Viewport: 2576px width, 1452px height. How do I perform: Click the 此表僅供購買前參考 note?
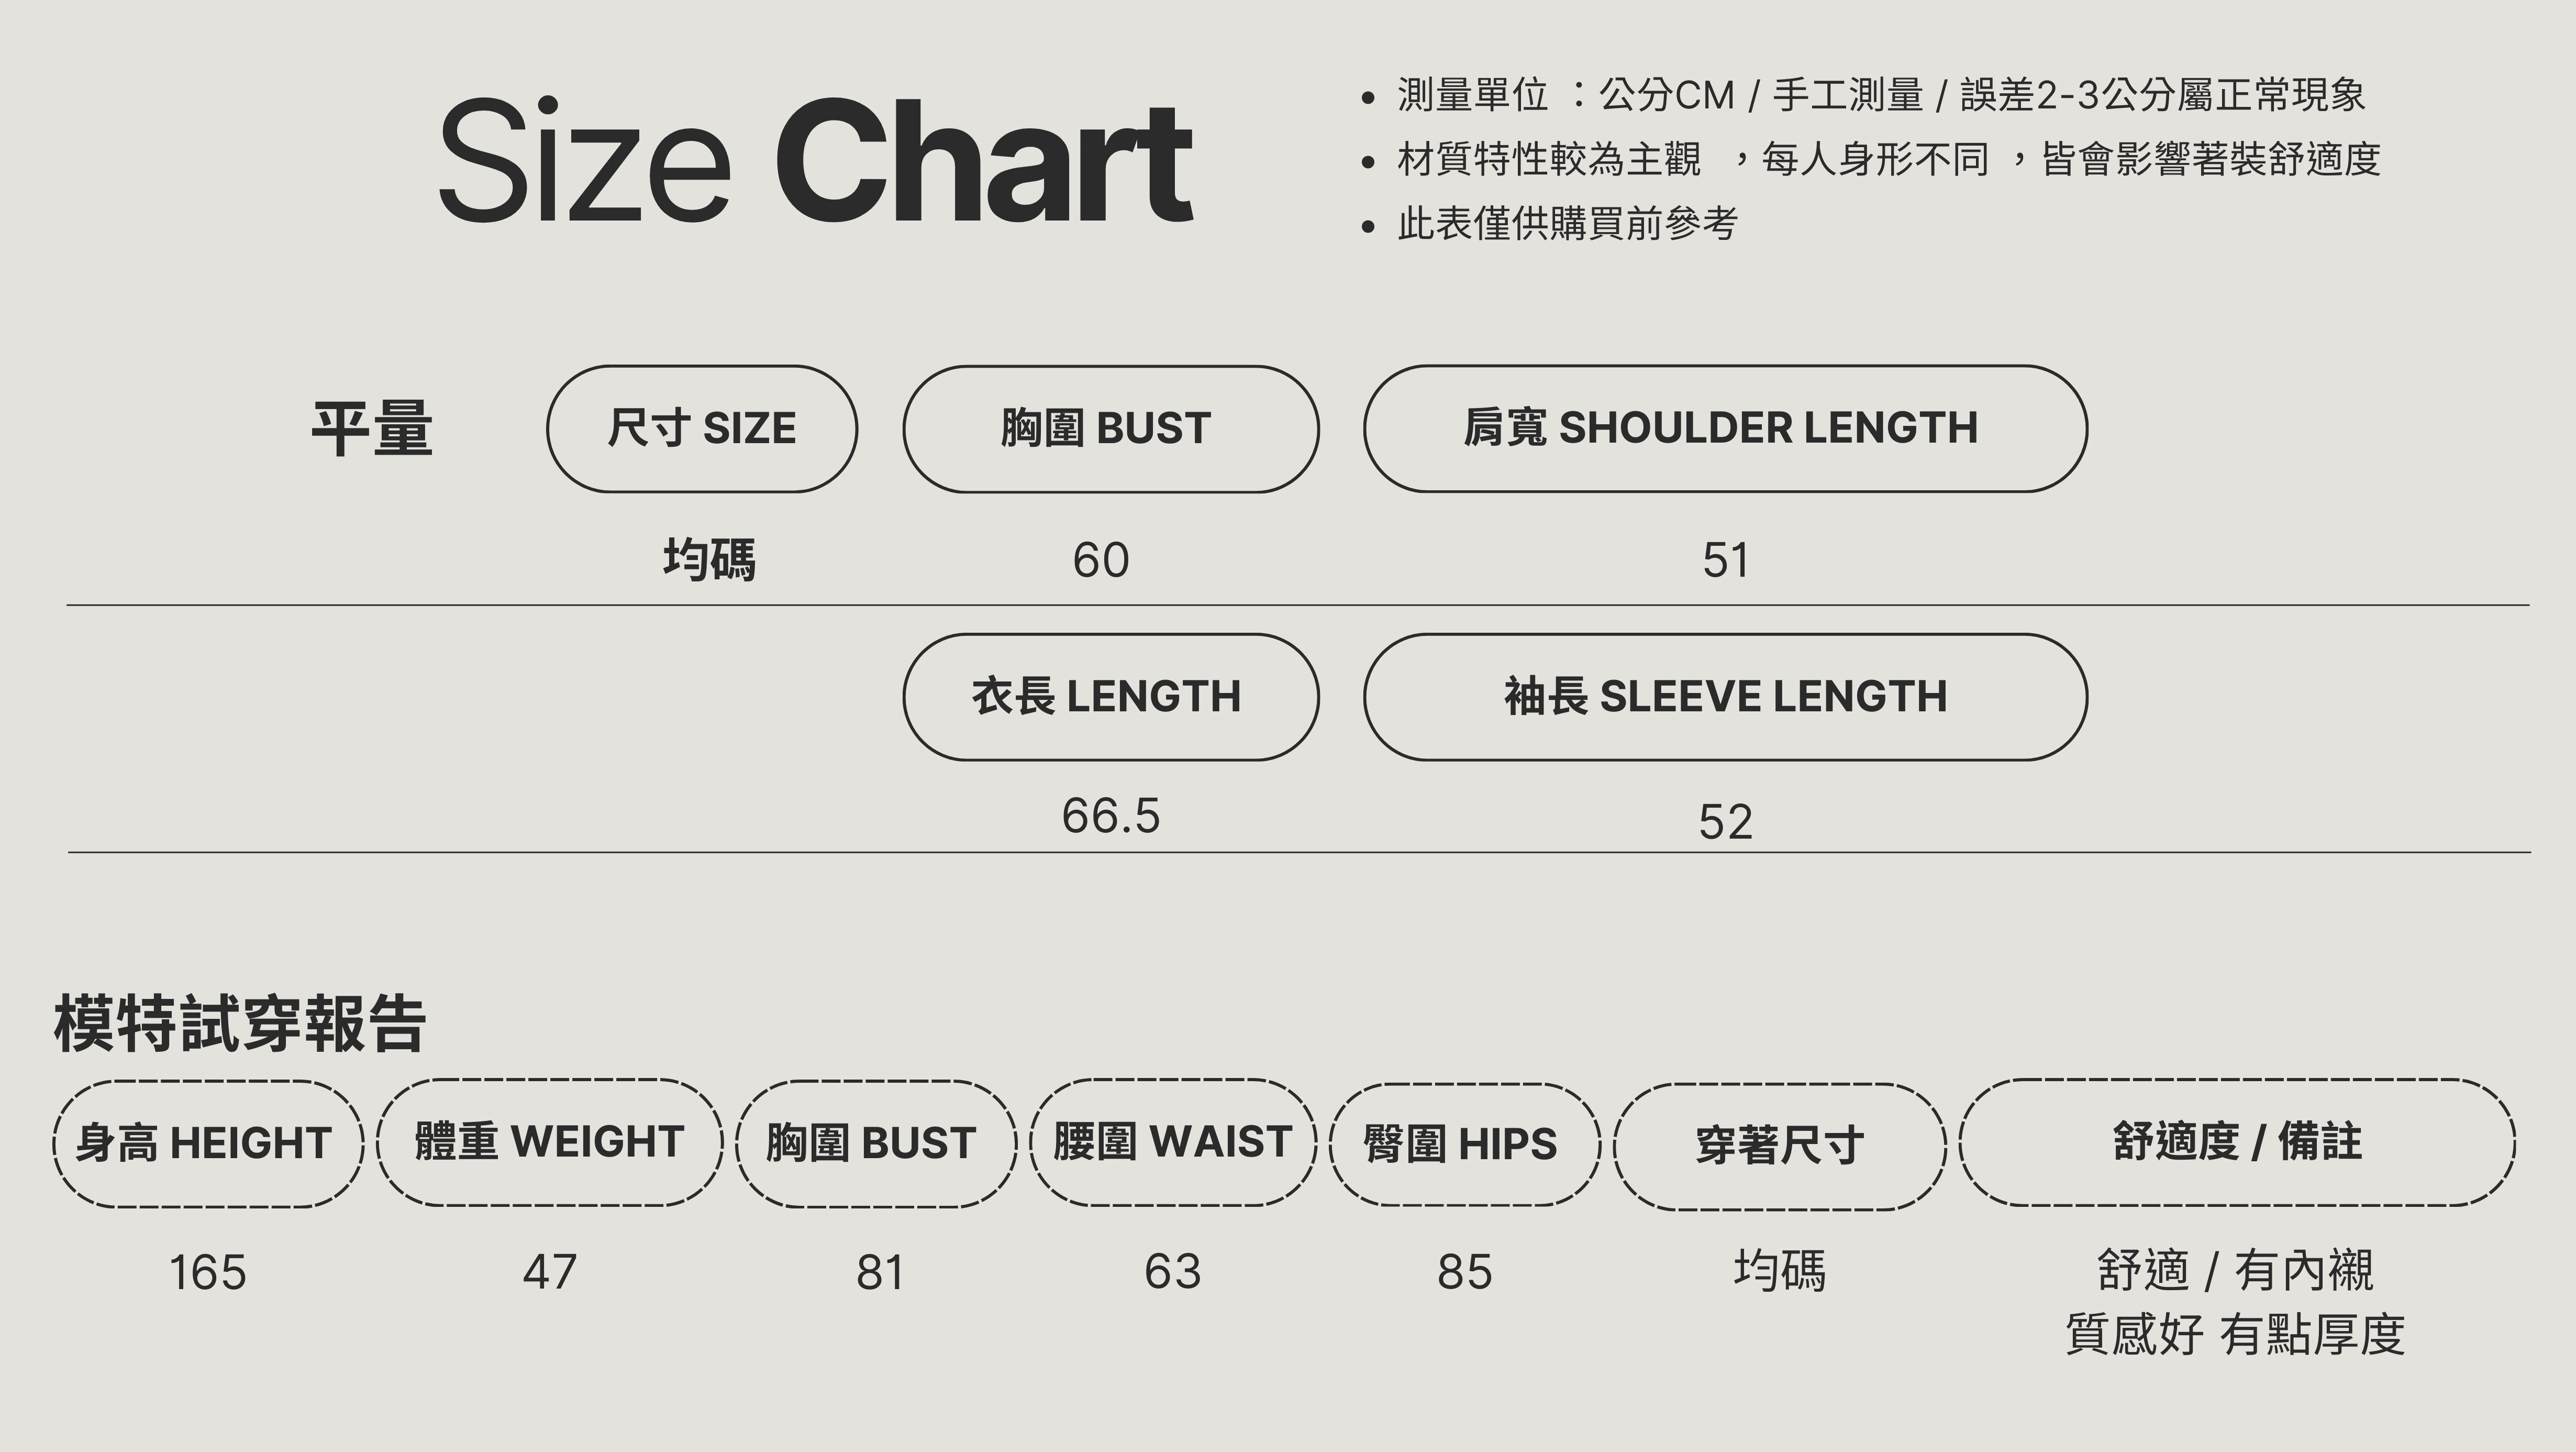click(1566, 223)
